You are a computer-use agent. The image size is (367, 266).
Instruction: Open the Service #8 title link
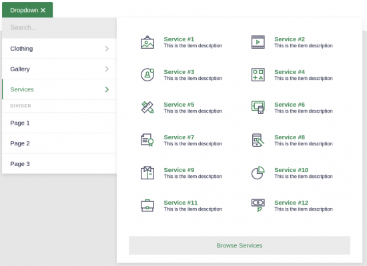point(290,137)
